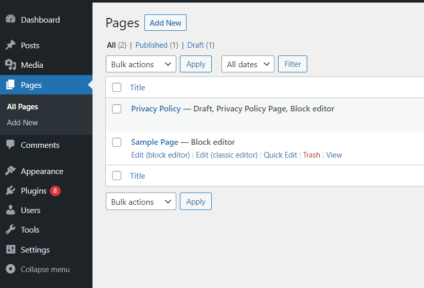Image resolution: width=424 pixels, height=288 pixels.
Task: Expand the top Bulk actions dropdown
Action: pos(141,64)
